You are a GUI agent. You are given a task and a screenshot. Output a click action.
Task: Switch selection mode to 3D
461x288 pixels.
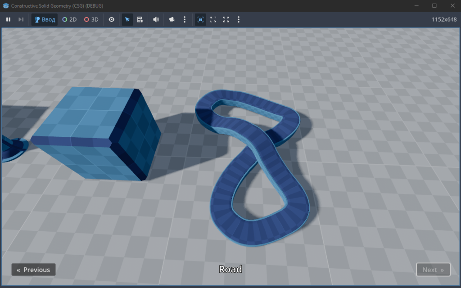click(91, 19)
